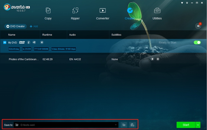Open the task queue list icon

(198, 26)
